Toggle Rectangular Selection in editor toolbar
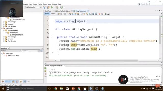The height and width of the screenshot is (91, 163). [x=81, y=14]
